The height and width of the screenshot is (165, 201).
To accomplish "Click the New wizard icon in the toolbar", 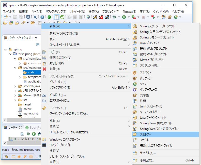I will (6, 17).
